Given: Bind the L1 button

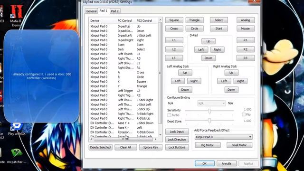Looking at the screenshot, I should point(174,40).
